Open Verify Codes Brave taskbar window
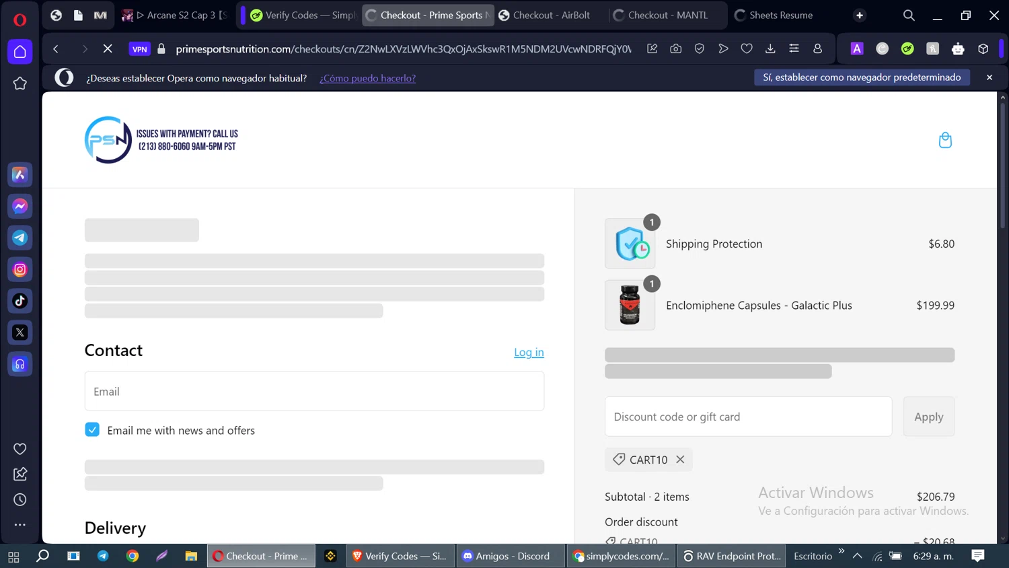This screenshot has height=568, width=1009. (401, 556)
